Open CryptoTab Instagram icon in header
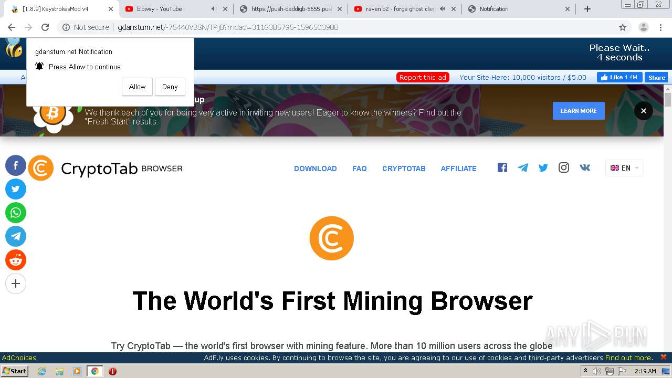 point(564,167)
